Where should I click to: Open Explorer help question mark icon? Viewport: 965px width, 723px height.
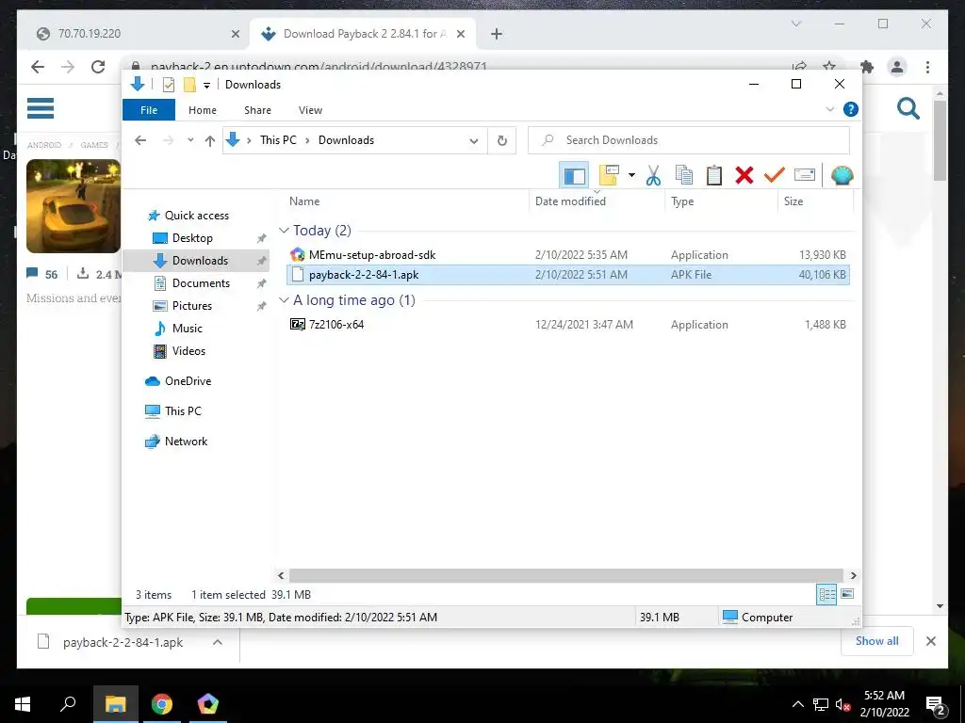point(851,109)
